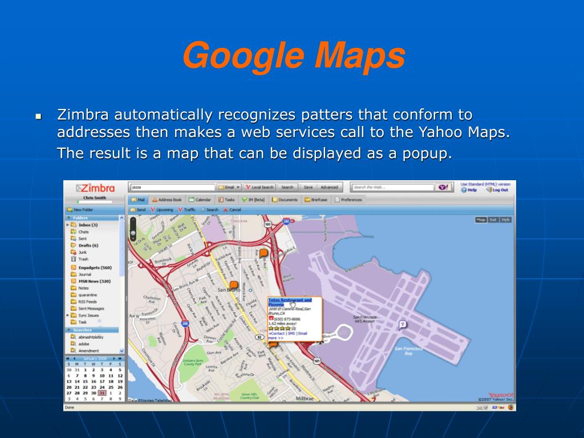Screen dimensions: 584x438
Task: Switch to the IM [Beta] tab
Action: coord(253,200)
